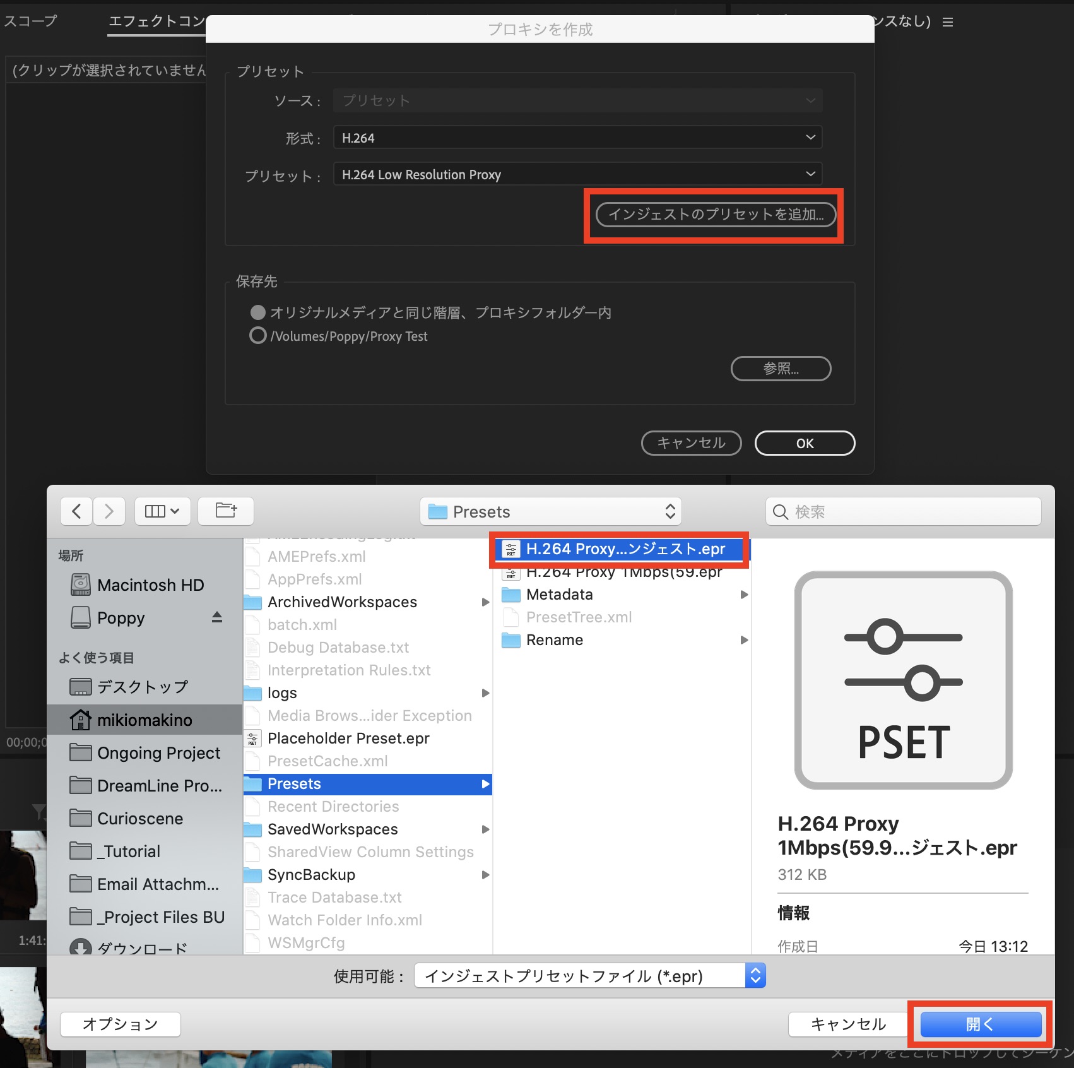Create a new folder with the folder-plus icon
This screenshot has width=1074, height=1068.
[x=226, y=511]
